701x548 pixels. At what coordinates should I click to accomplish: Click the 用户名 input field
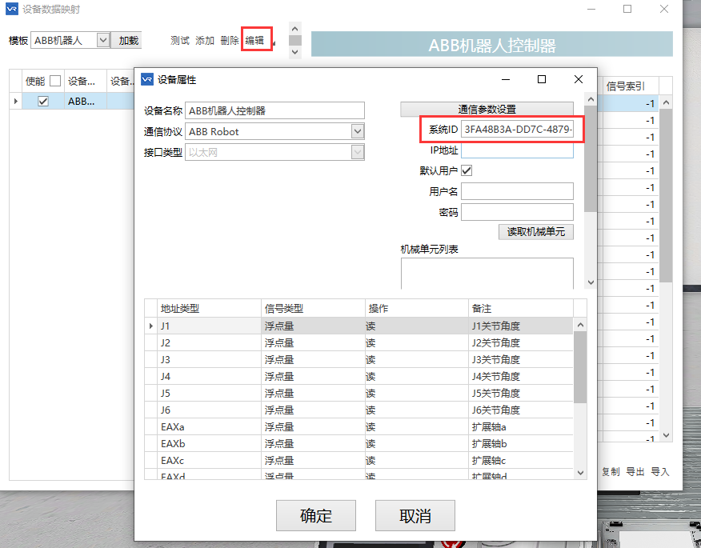pyautogui.click(x=517, y=191)
